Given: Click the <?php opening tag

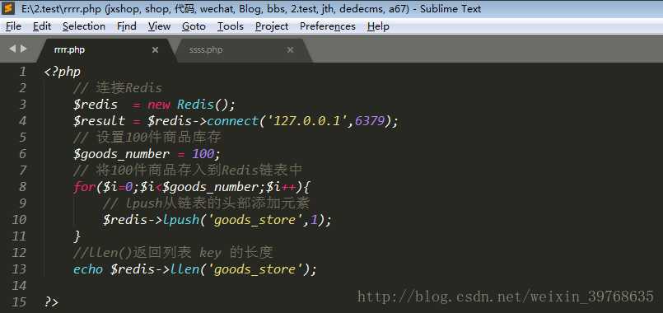Looking at the screenshot, I should tap(62, 72).
